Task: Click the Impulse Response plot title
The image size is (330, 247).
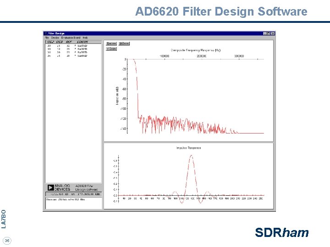Action: coord(188,148)
